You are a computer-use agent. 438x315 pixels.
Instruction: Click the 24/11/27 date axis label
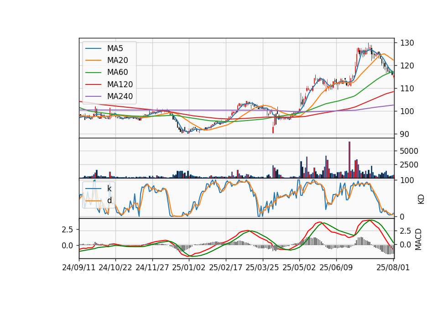point(152,268)
